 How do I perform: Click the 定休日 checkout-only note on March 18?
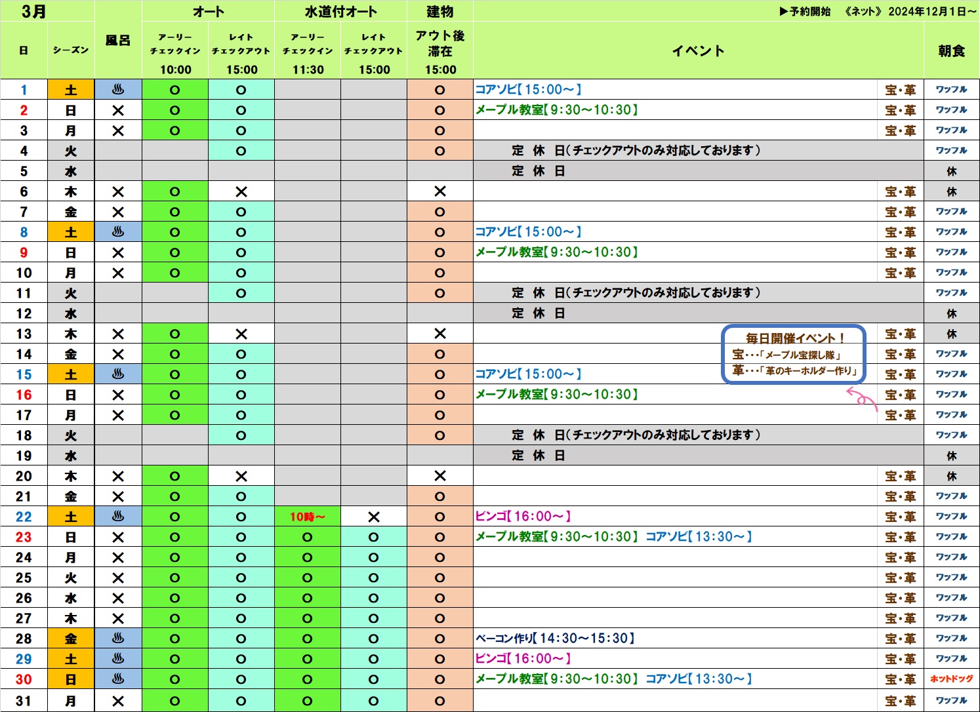[x=636, y=435]
